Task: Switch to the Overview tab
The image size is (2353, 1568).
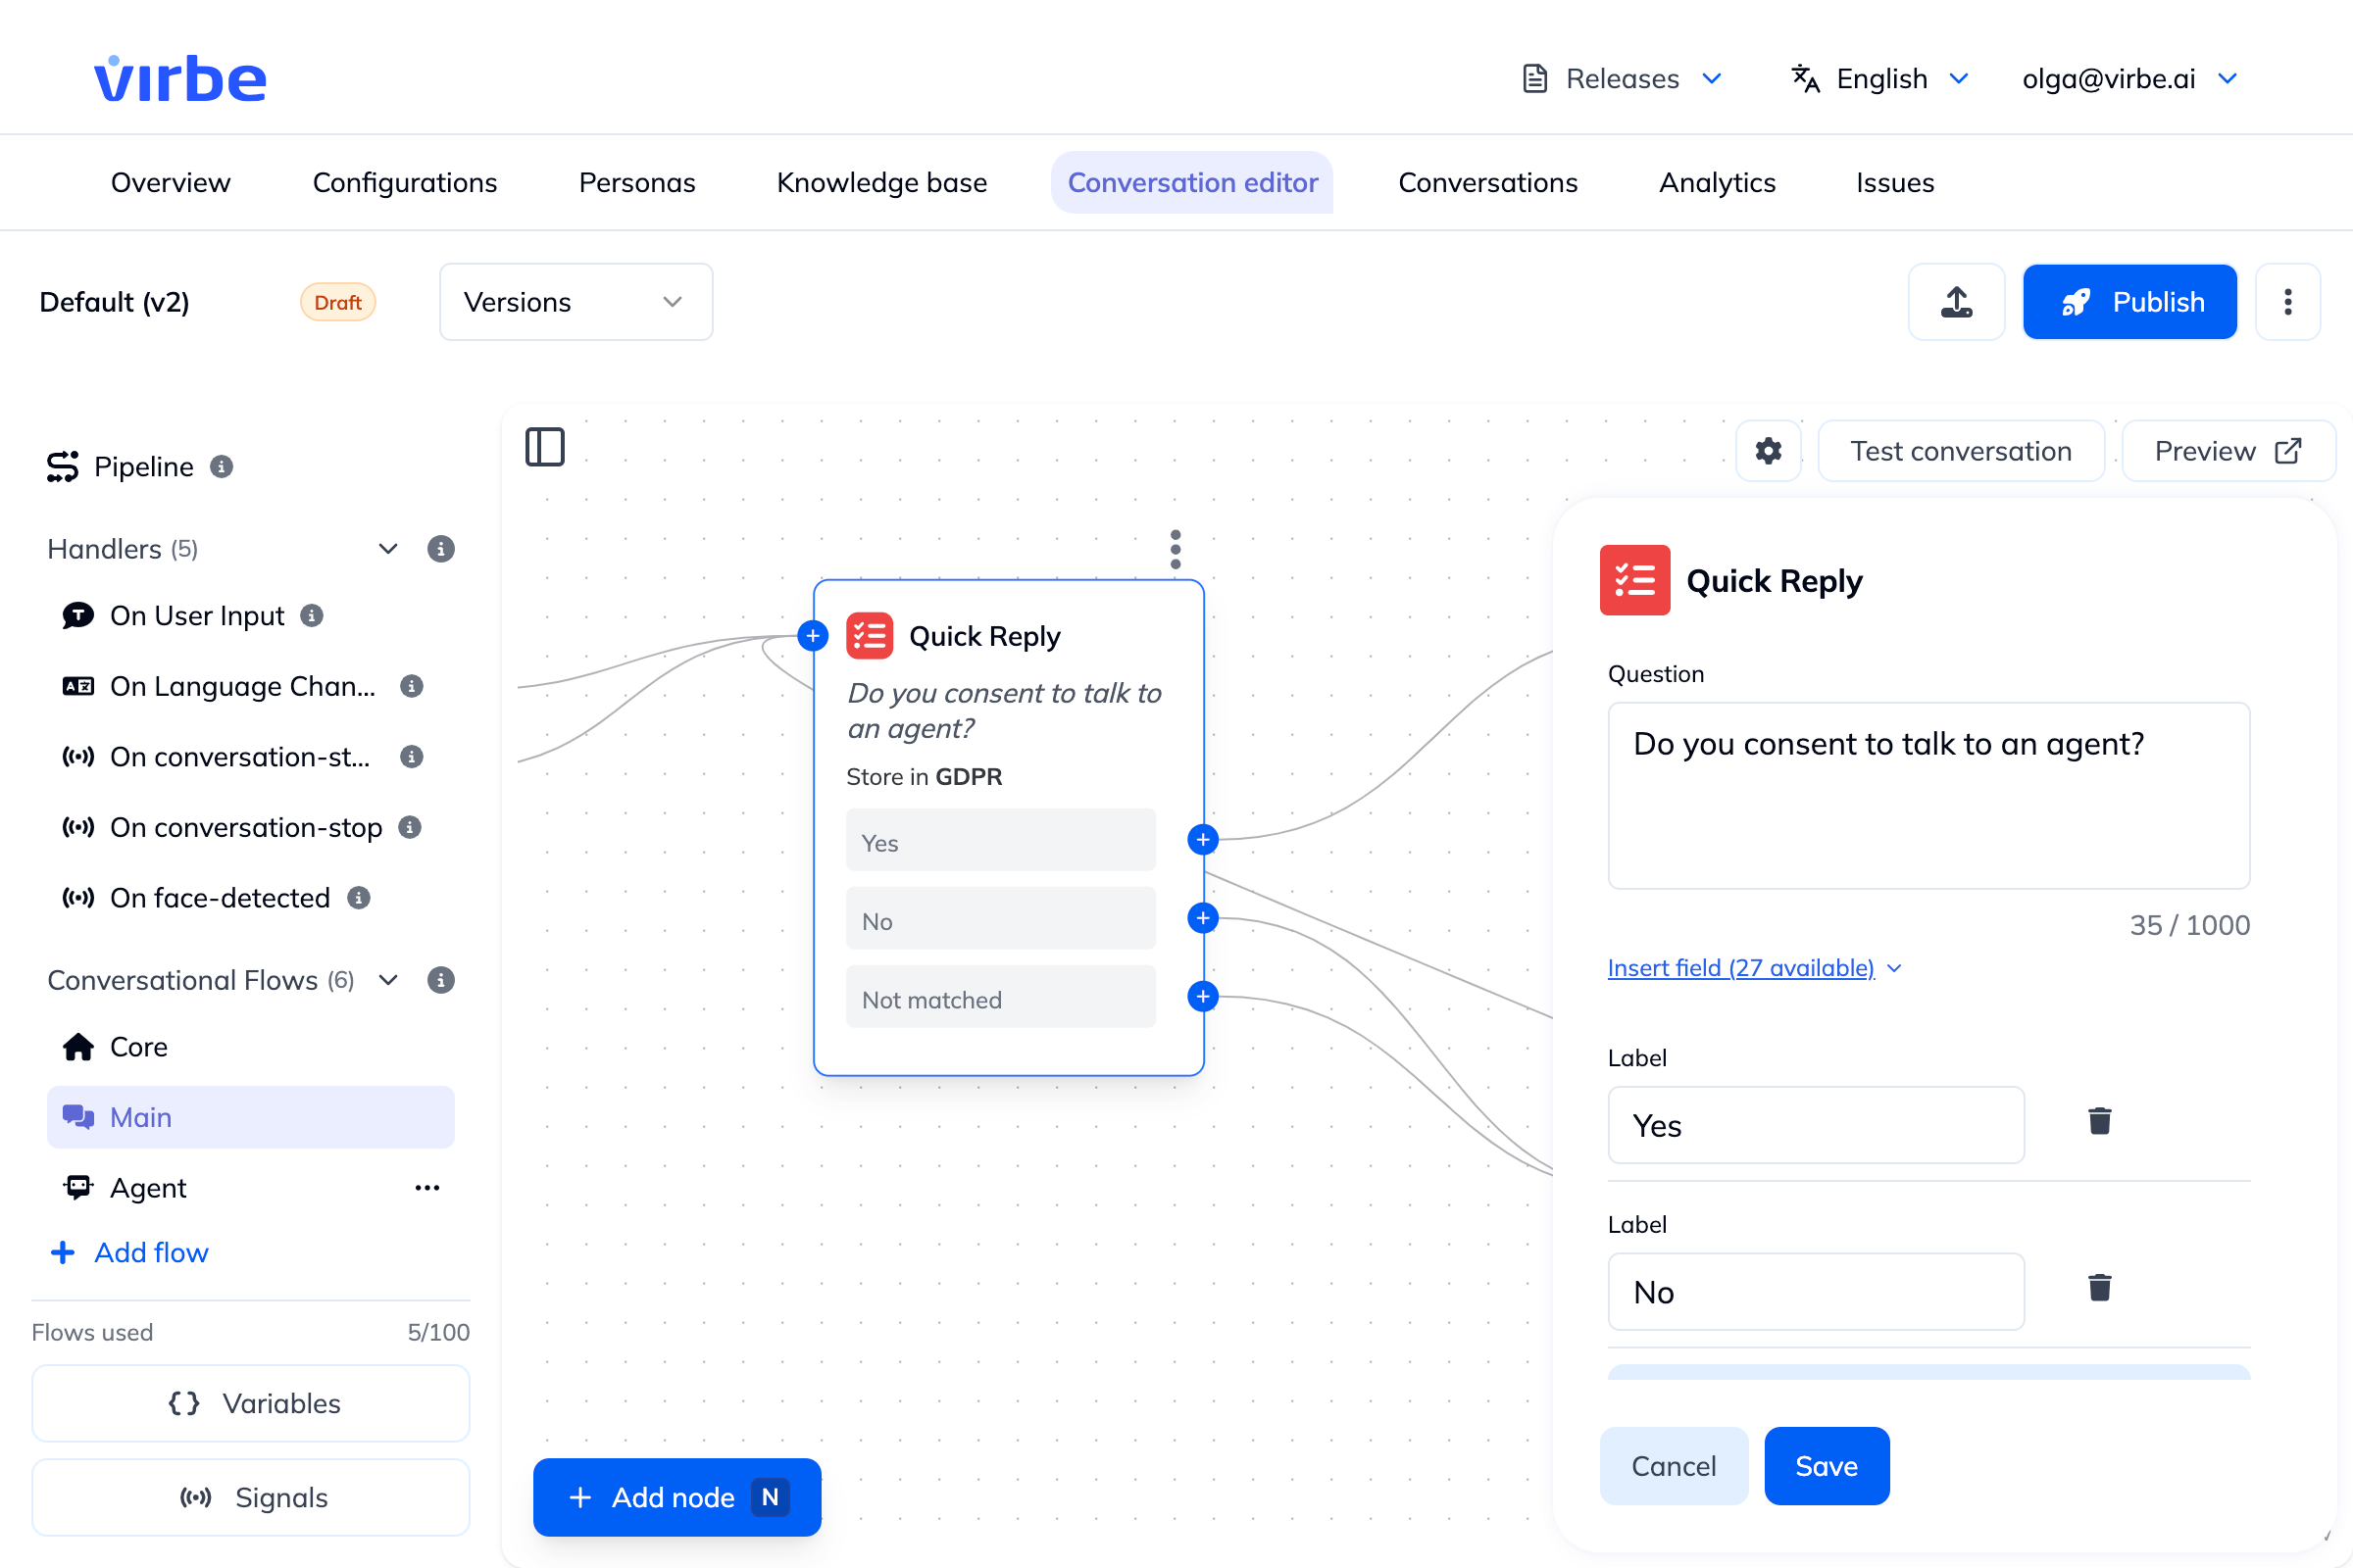Action: point(171,183)
